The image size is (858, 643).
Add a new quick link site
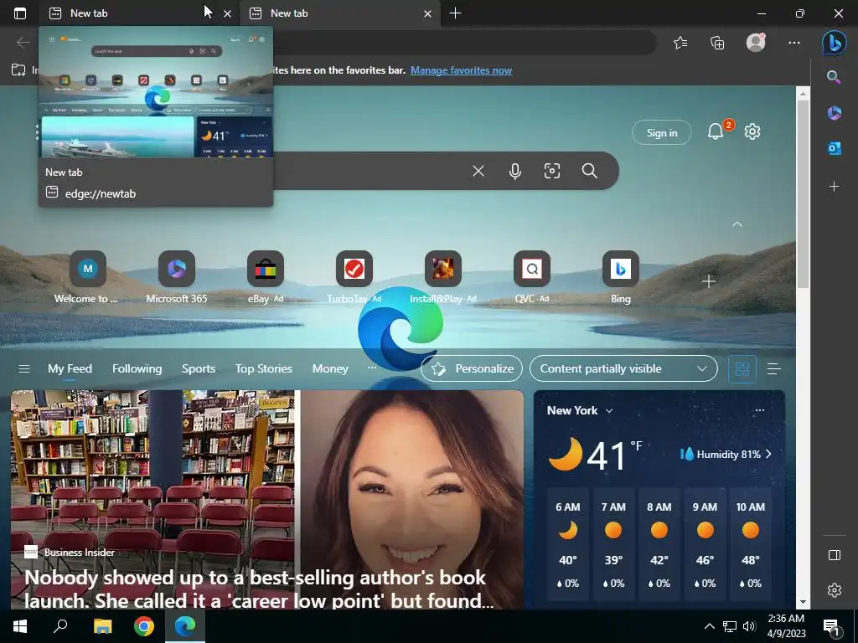click(709, 281)
